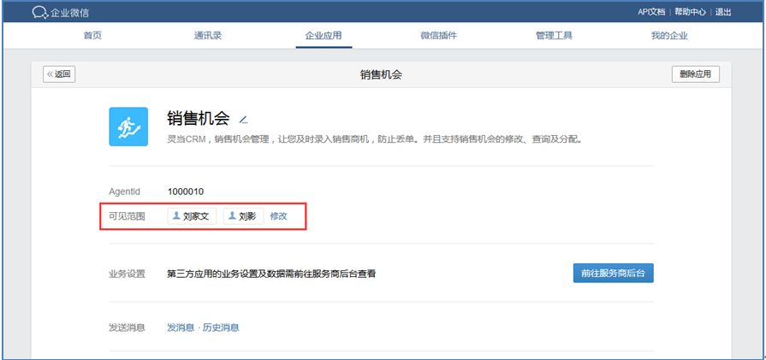Image resolution: width=766 pixels, height=360 pixels.
Task: Click the 销售机会 blue app icon
Action: coord(128,127)
